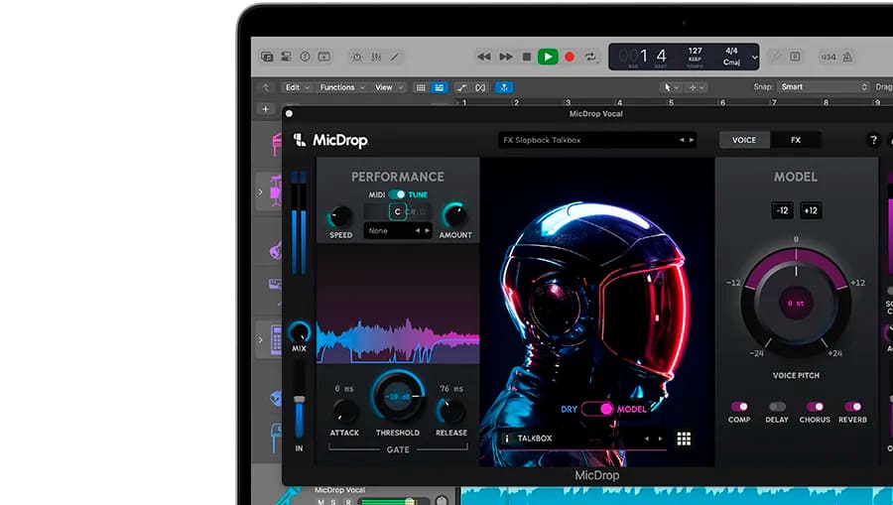
Task: Open the View menu
Action: pyautogui.click(x=388, y=87)
